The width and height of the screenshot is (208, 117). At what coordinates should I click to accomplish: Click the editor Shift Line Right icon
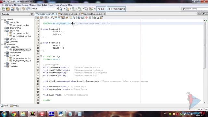(x=82, y=17)
